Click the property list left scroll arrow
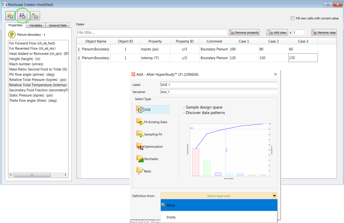The width and height of the screenshot is (344, 223). pos(11,175)
